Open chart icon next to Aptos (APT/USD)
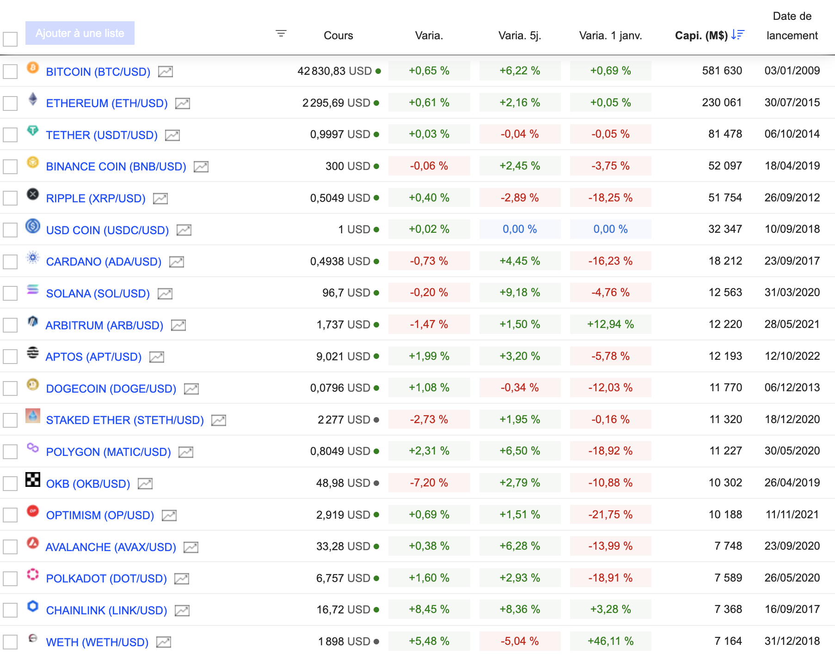 click(157, 357)
